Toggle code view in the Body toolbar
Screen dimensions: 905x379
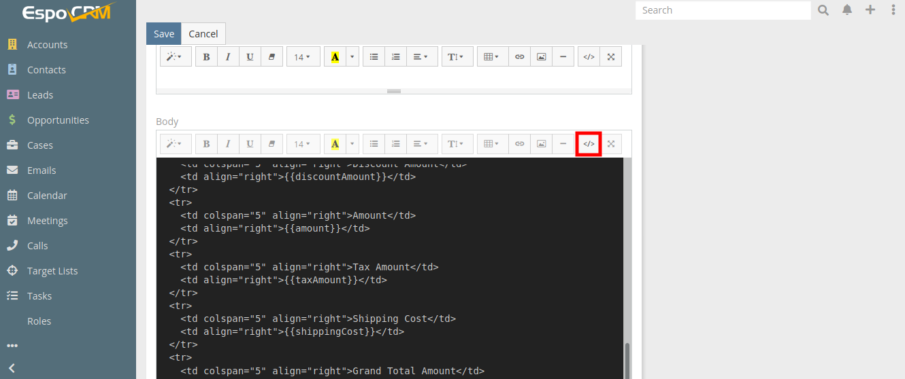(x=589, y=144)
